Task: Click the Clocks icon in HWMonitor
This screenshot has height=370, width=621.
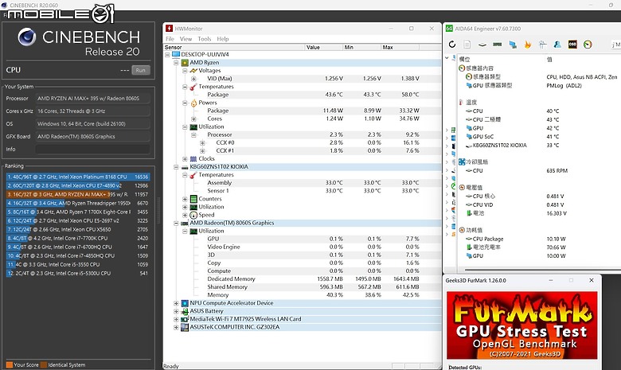Action: tap(193, 158)
